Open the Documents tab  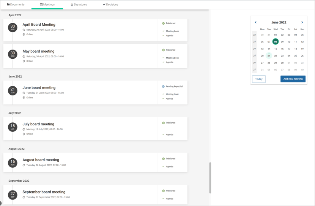pos(16,5)
